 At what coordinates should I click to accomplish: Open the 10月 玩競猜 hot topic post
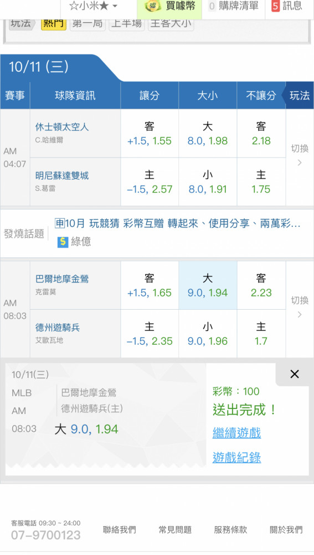coord(178,223)
